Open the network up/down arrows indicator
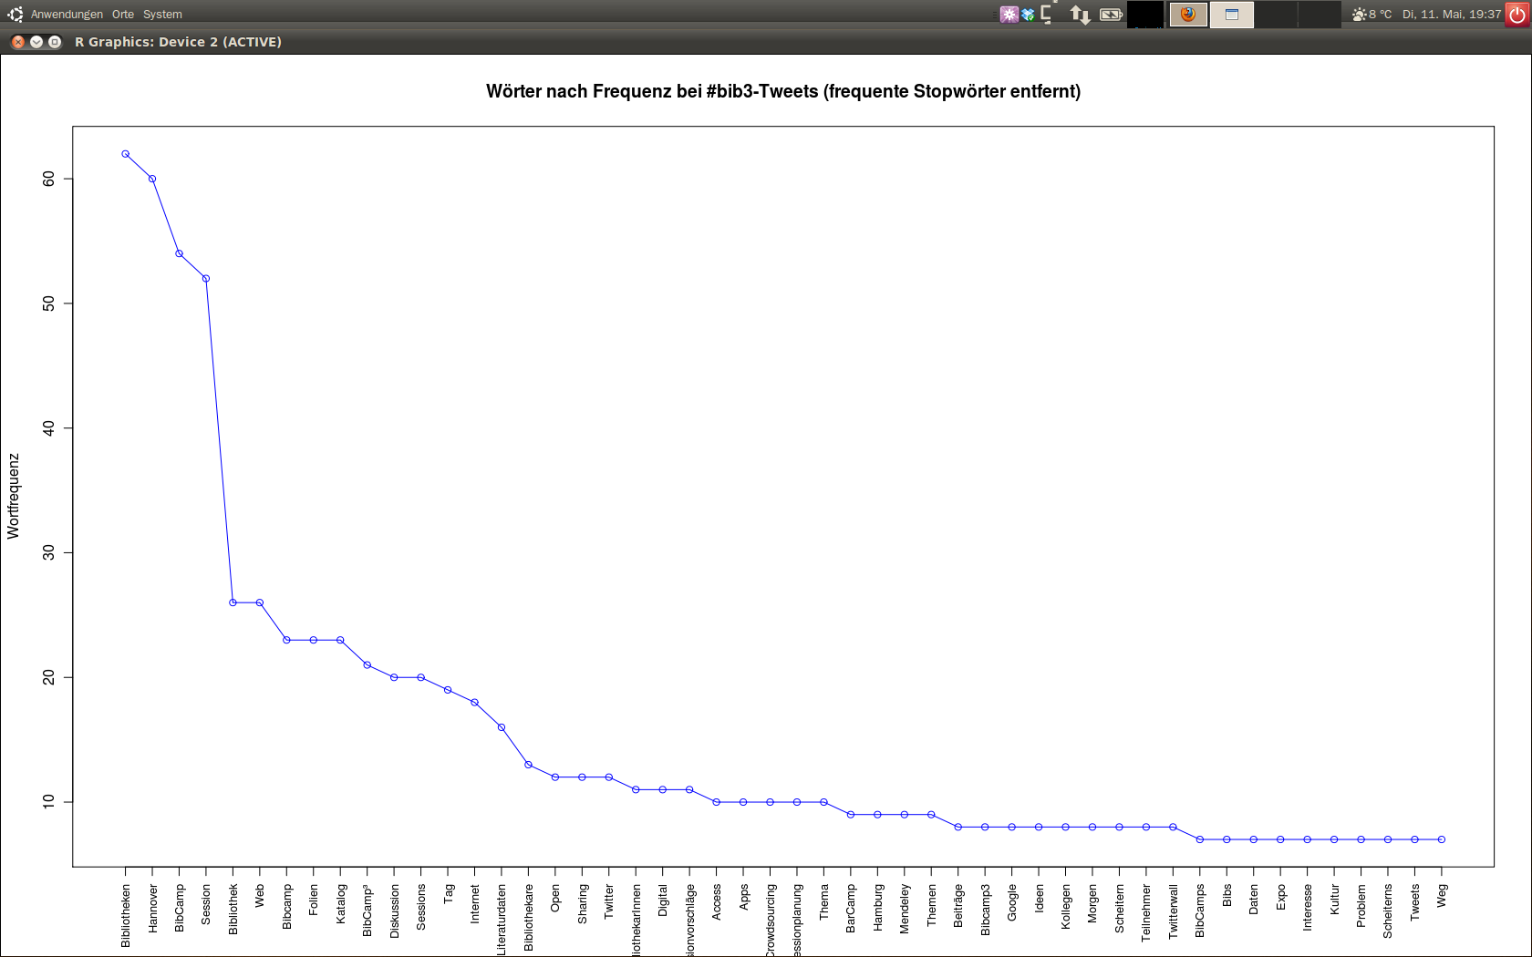This screenshot has height=957, width=1532. coord(1080,15)
